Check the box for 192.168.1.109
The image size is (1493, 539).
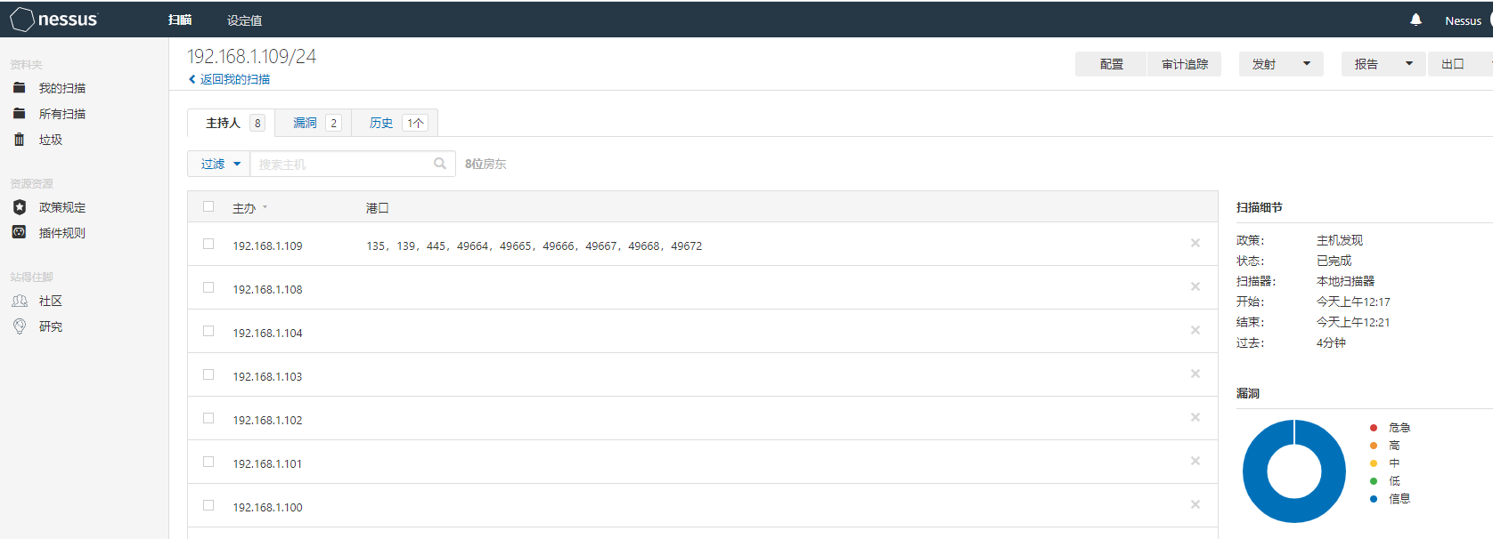208,244
